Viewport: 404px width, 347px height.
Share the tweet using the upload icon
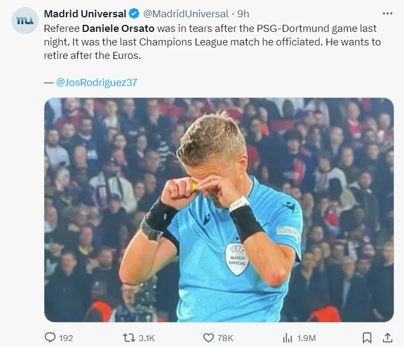[386, 337]
